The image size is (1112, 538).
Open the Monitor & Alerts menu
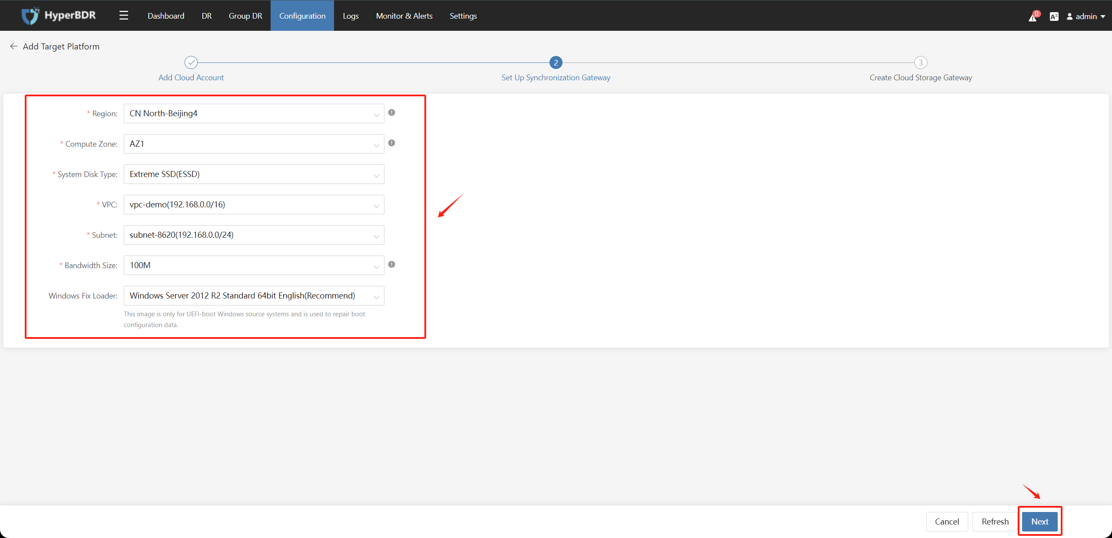click(404, 16)
